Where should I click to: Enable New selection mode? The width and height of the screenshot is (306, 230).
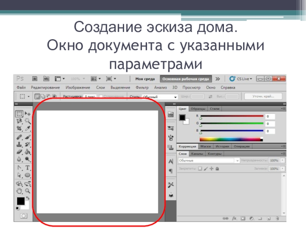point(37,96)
